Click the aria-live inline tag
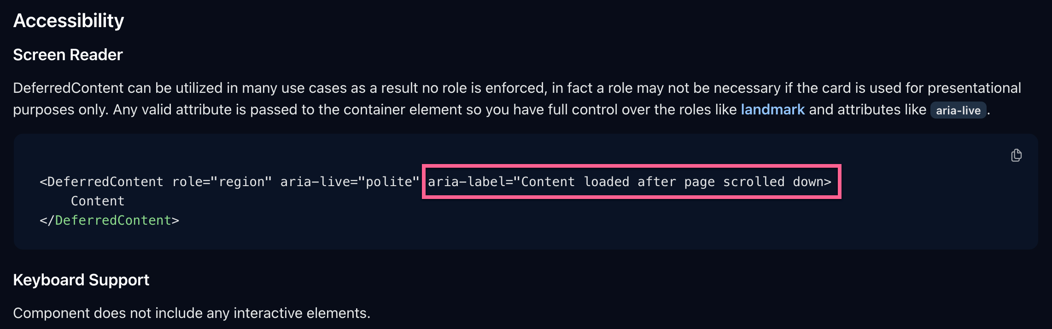Image resolution: width=1052 pixels, height=329 pixels. [958, 110]
